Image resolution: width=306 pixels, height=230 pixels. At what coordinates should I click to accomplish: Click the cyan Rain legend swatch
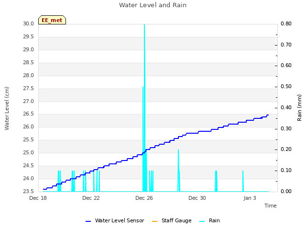(202, 221)
